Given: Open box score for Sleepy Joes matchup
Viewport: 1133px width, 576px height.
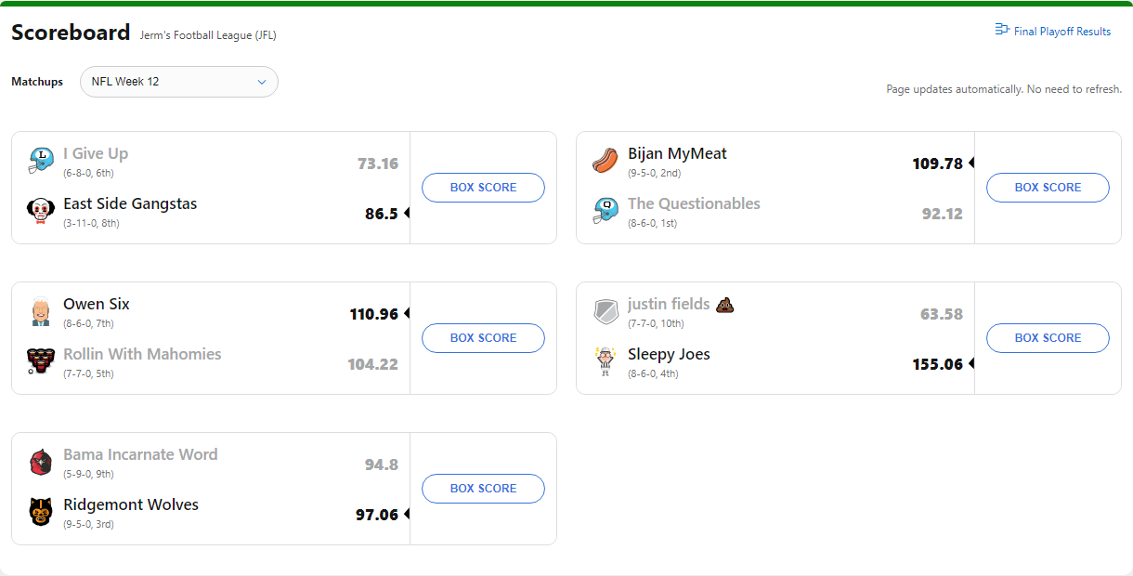Looking at the screenshot, I should pos(1048,338).
